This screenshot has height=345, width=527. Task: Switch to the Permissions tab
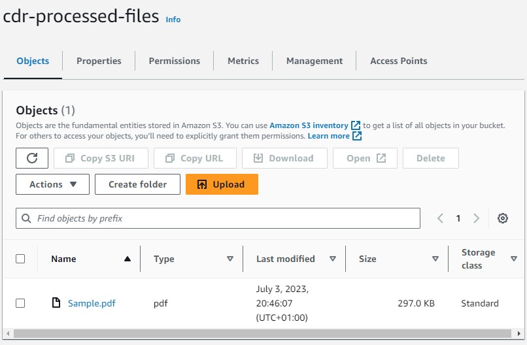click(x=174, y=61)
